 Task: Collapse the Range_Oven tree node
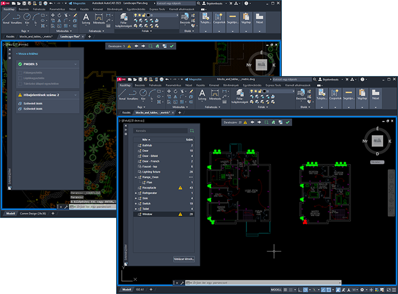136,177
